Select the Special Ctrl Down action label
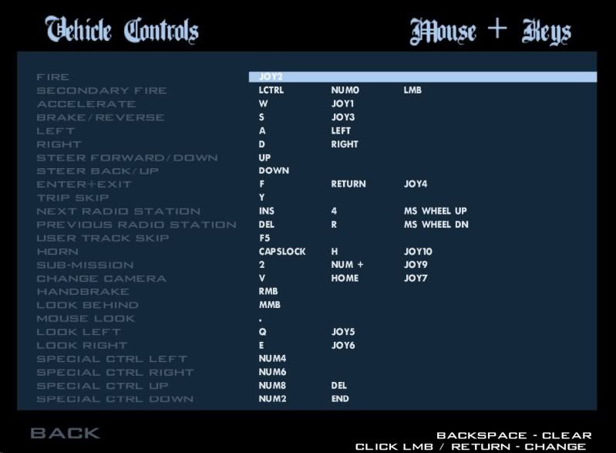The height and width of the screenshot is (453, 616). tap(115, 399)
